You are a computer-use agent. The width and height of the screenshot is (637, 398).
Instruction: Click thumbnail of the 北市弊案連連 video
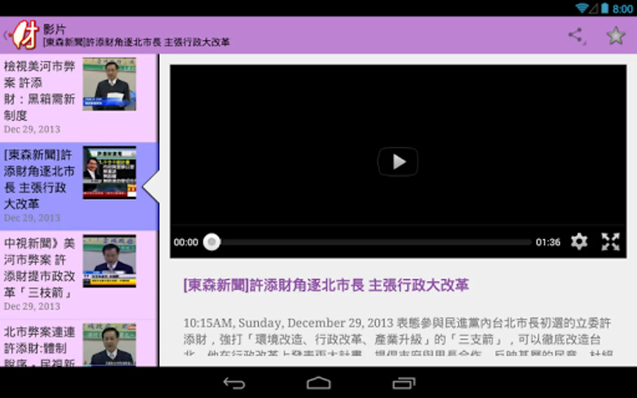(x=109, y=345)
